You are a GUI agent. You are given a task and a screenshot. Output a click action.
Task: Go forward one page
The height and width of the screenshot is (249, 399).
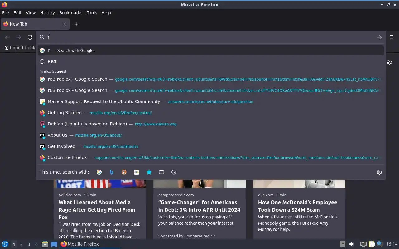[x=19, y=37]
